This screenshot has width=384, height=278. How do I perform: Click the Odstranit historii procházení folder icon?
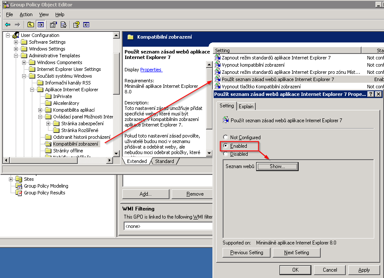pos(48,137)
